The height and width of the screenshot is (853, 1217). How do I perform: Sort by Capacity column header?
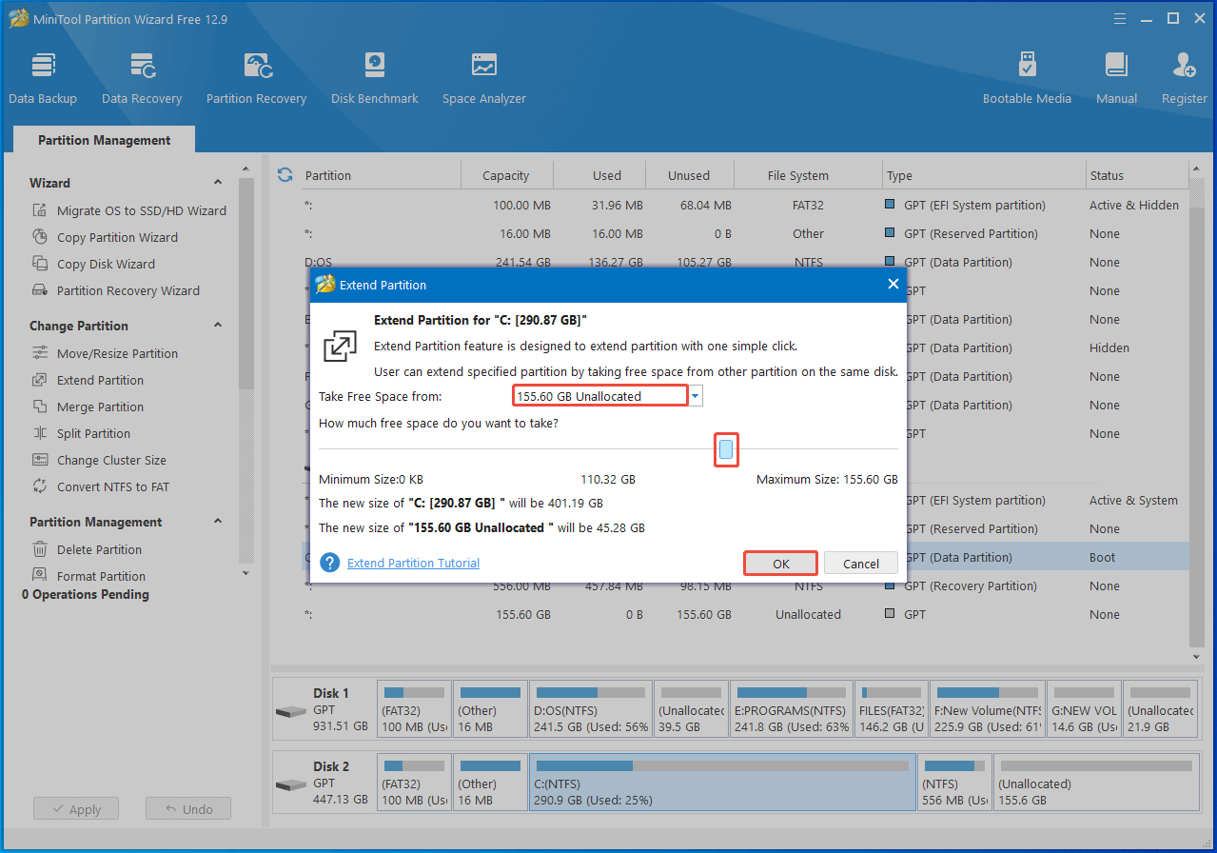(x=506, y=175)
